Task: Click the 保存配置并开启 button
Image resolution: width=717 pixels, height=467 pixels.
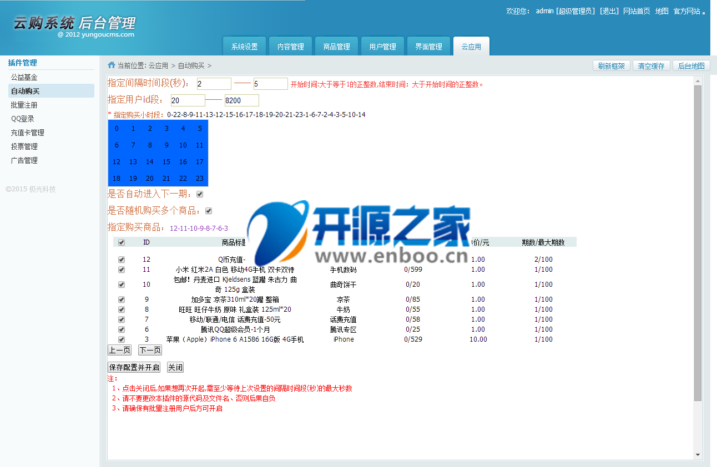Action: 134,367
